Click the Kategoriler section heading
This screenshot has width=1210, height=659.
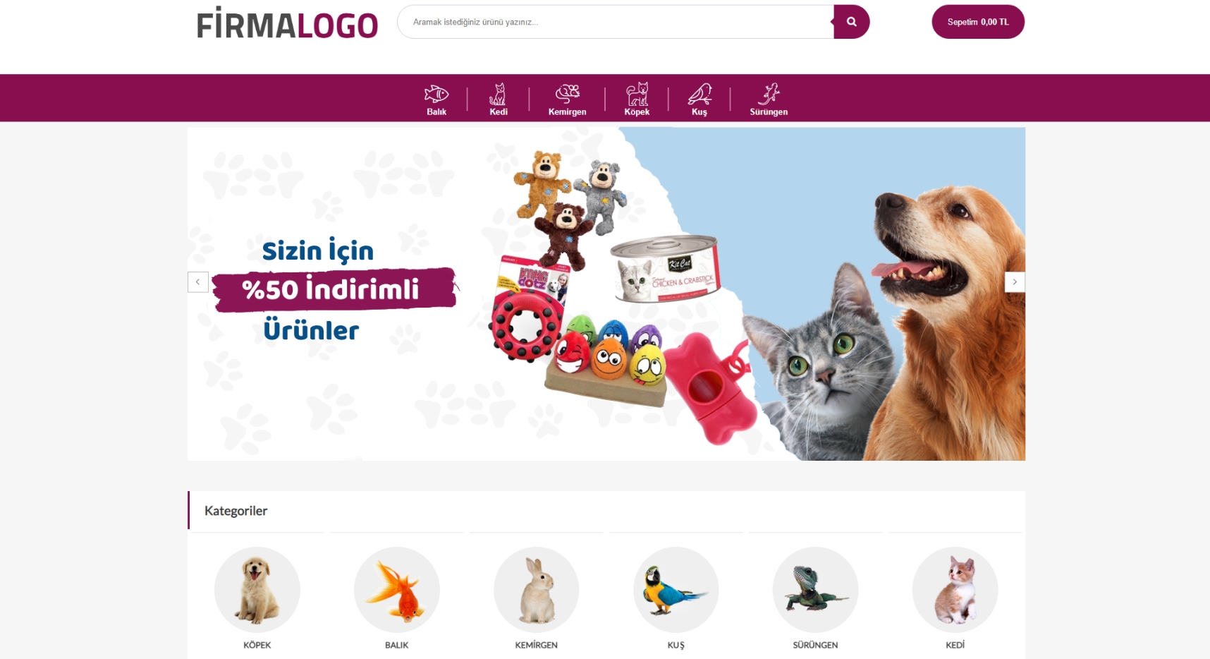pyautogui.click(x=236, y=511)
